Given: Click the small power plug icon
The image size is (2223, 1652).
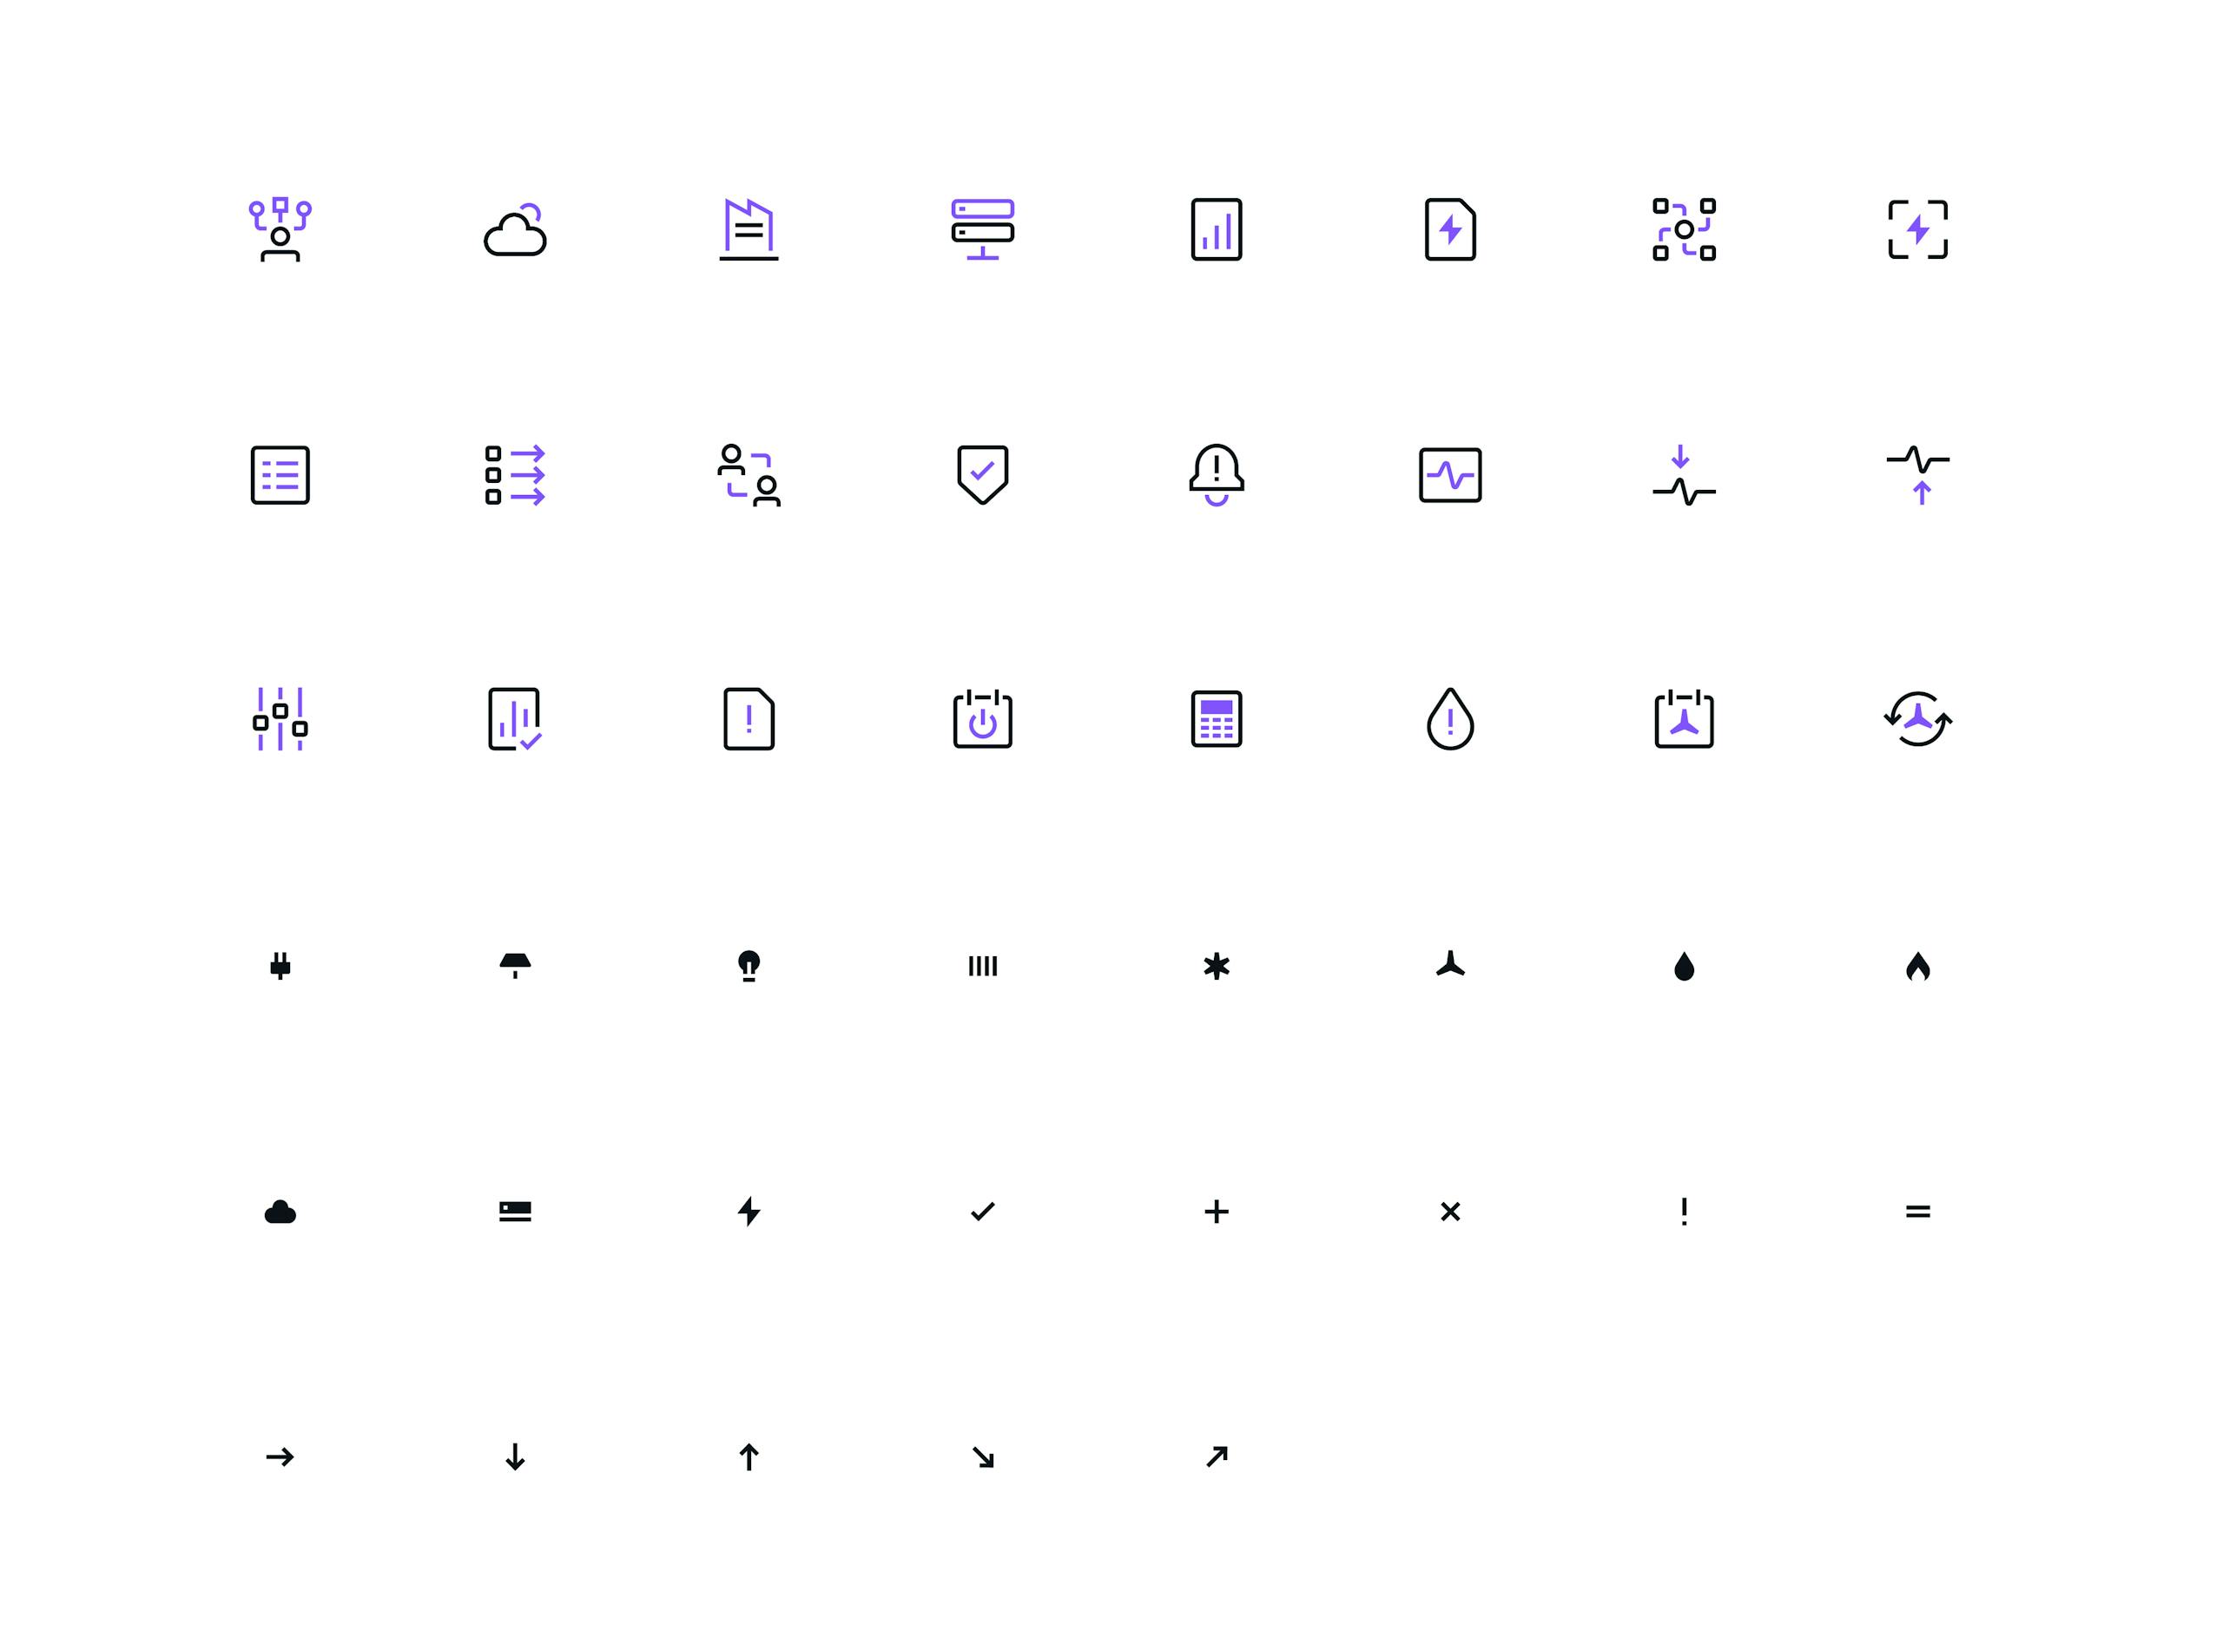Looking at the screenshot, I should pyautogui.click(x=280, y=966).
